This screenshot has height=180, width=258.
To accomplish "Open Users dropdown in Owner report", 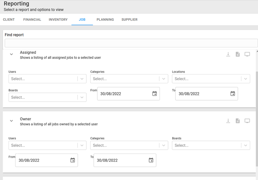I will 47,145.
